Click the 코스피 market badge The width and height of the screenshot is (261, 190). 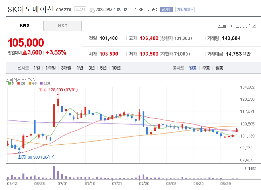pos(80,9)
